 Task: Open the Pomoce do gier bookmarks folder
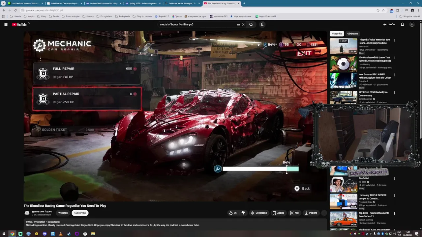coord(71,16)
